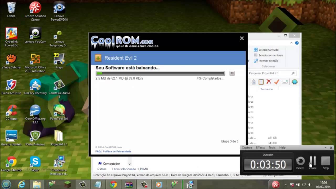This screenshot has height=189, width=336.
Task: Click the blue shell globe icon in Explorer
Action: 295,82
